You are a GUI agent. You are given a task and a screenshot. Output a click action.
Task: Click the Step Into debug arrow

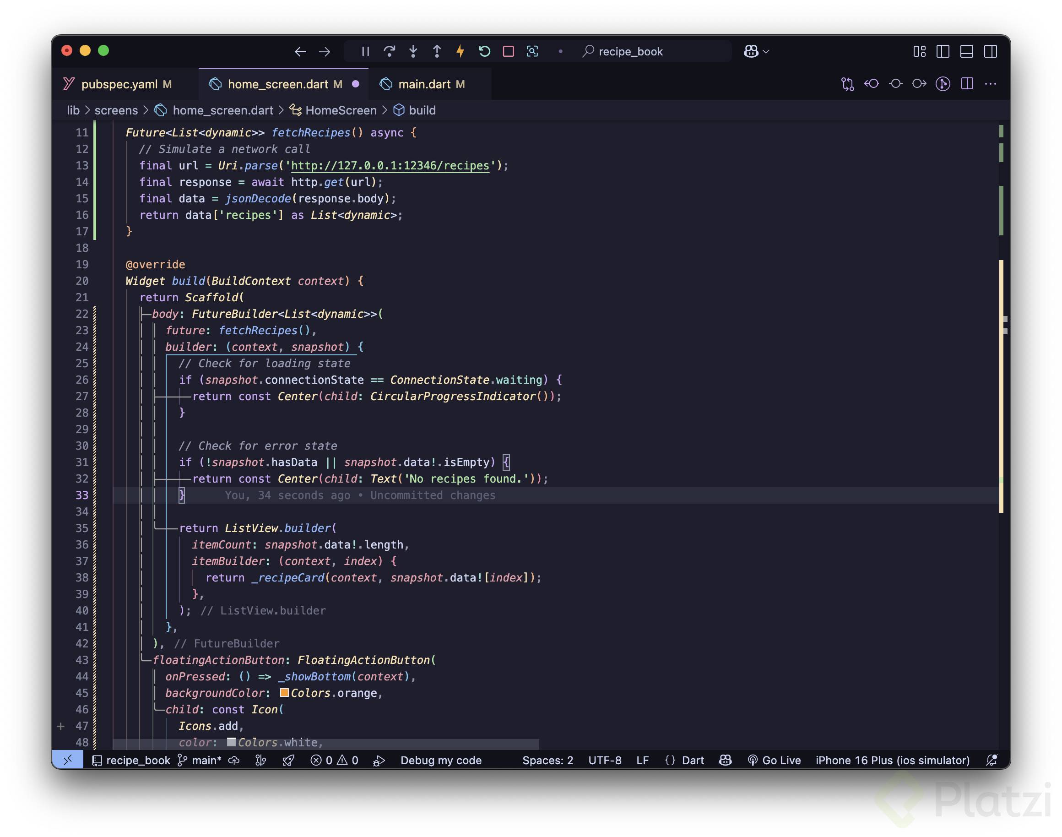[x=413, y=51]
